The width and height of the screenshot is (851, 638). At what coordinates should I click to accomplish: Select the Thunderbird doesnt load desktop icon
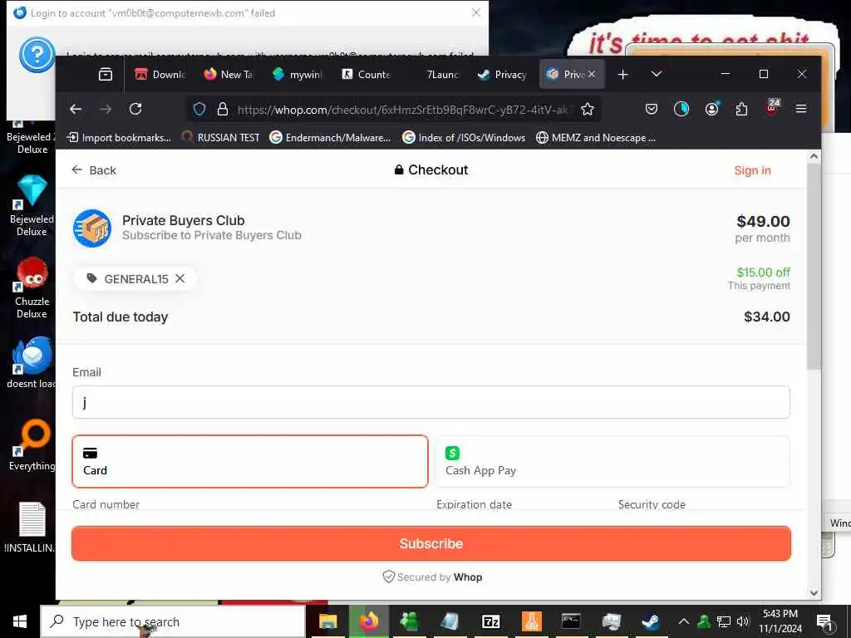click(x=32, y=362)
